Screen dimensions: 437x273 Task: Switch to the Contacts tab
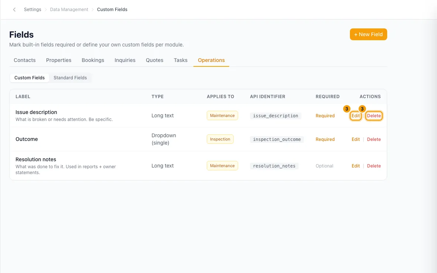(x=24, y=60)
